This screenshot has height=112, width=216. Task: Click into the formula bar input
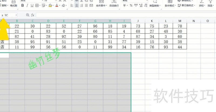126,15
